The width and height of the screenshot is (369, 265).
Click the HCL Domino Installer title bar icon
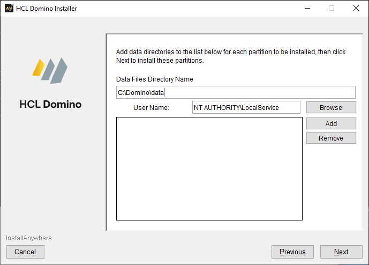[x=9, y=8]
